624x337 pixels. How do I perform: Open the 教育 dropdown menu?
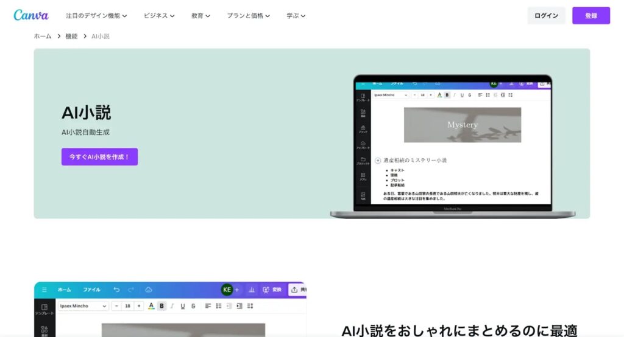pos(200,15)
